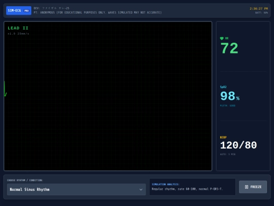Click the chevron arrow of the rhythm selector

click(141, 190)
